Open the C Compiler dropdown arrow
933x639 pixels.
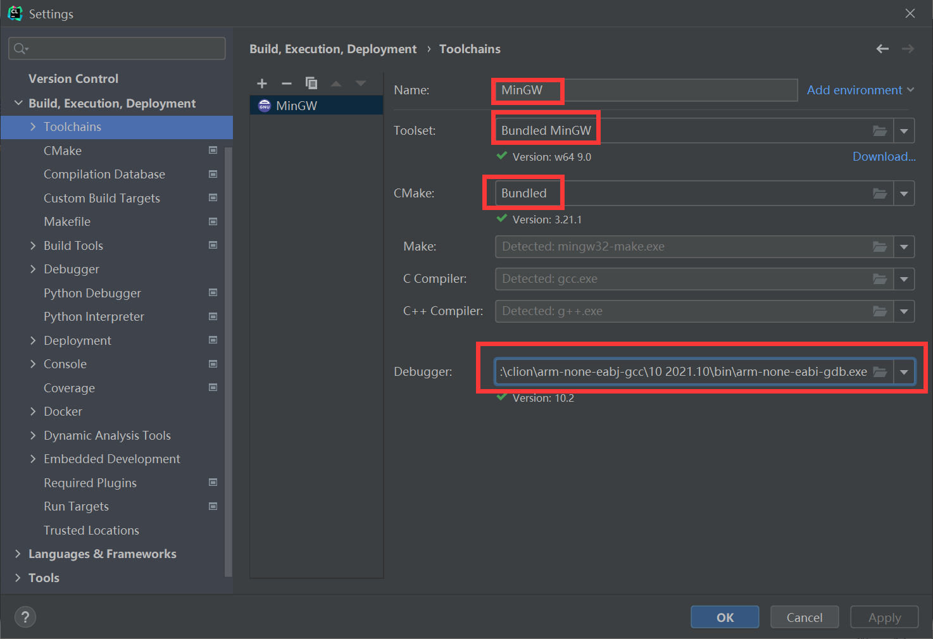pyautogui.click(x=904, y=279)
